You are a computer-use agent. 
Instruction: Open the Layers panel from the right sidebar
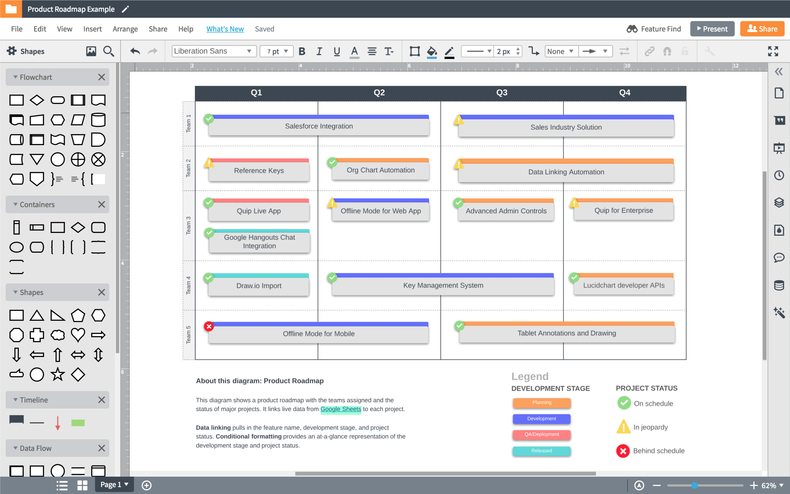(779, 203)
